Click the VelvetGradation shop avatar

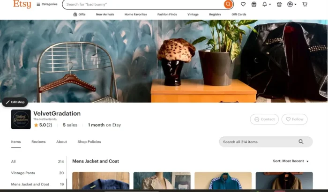point(21,119)
